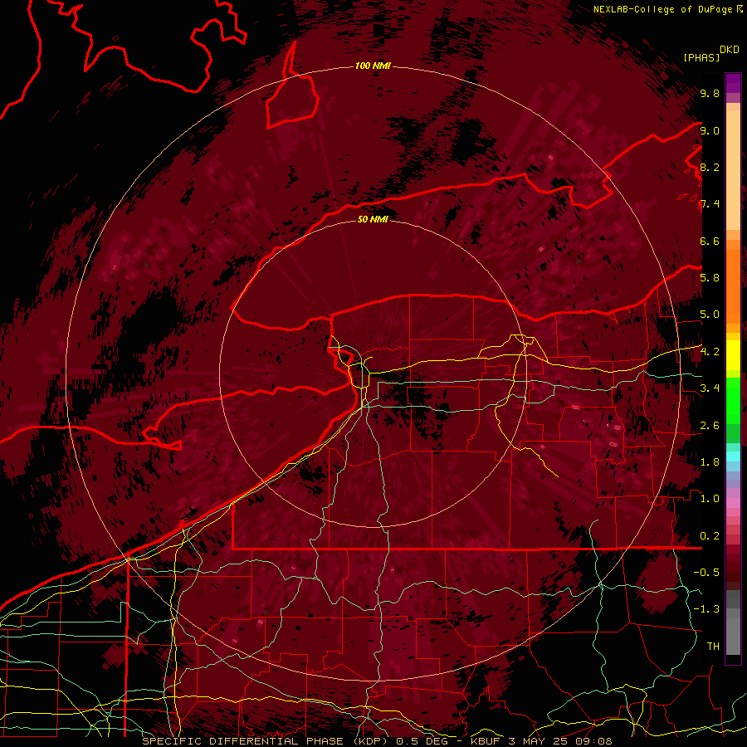747x747 pixels.
Task: Click the 100 NMI range ring label
Action: pyautogui.click(x=373, y=66)
